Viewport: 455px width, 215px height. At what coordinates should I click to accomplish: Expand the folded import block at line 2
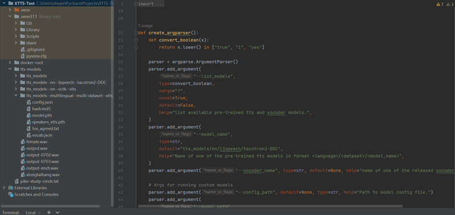136,4
